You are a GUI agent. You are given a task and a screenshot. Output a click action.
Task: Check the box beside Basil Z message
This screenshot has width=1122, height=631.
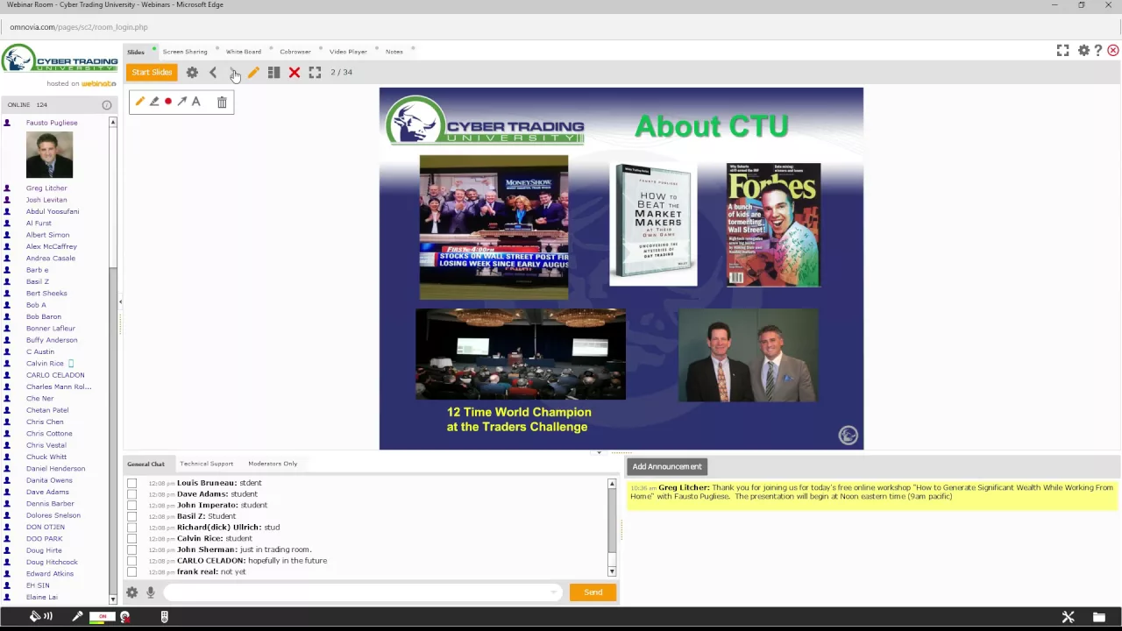pyautogui.click(x=131, y=516)
